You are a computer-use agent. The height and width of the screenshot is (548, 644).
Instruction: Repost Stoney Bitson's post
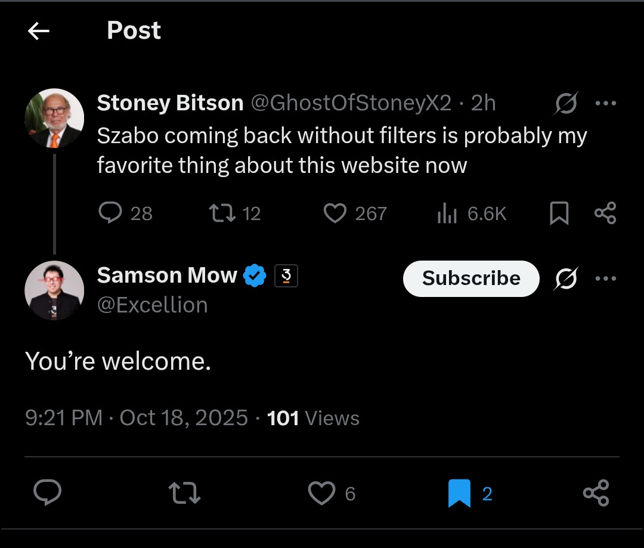click(x=221, y=213)
